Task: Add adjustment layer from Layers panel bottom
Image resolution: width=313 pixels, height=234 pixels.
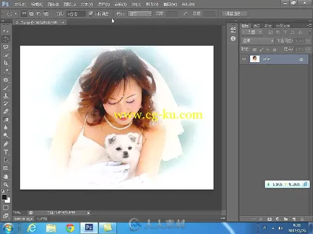Action: [278, 219]
